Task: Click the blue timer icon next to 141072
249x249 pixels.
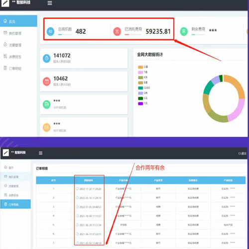Action: pyautogui.click(x=47, y=58)
